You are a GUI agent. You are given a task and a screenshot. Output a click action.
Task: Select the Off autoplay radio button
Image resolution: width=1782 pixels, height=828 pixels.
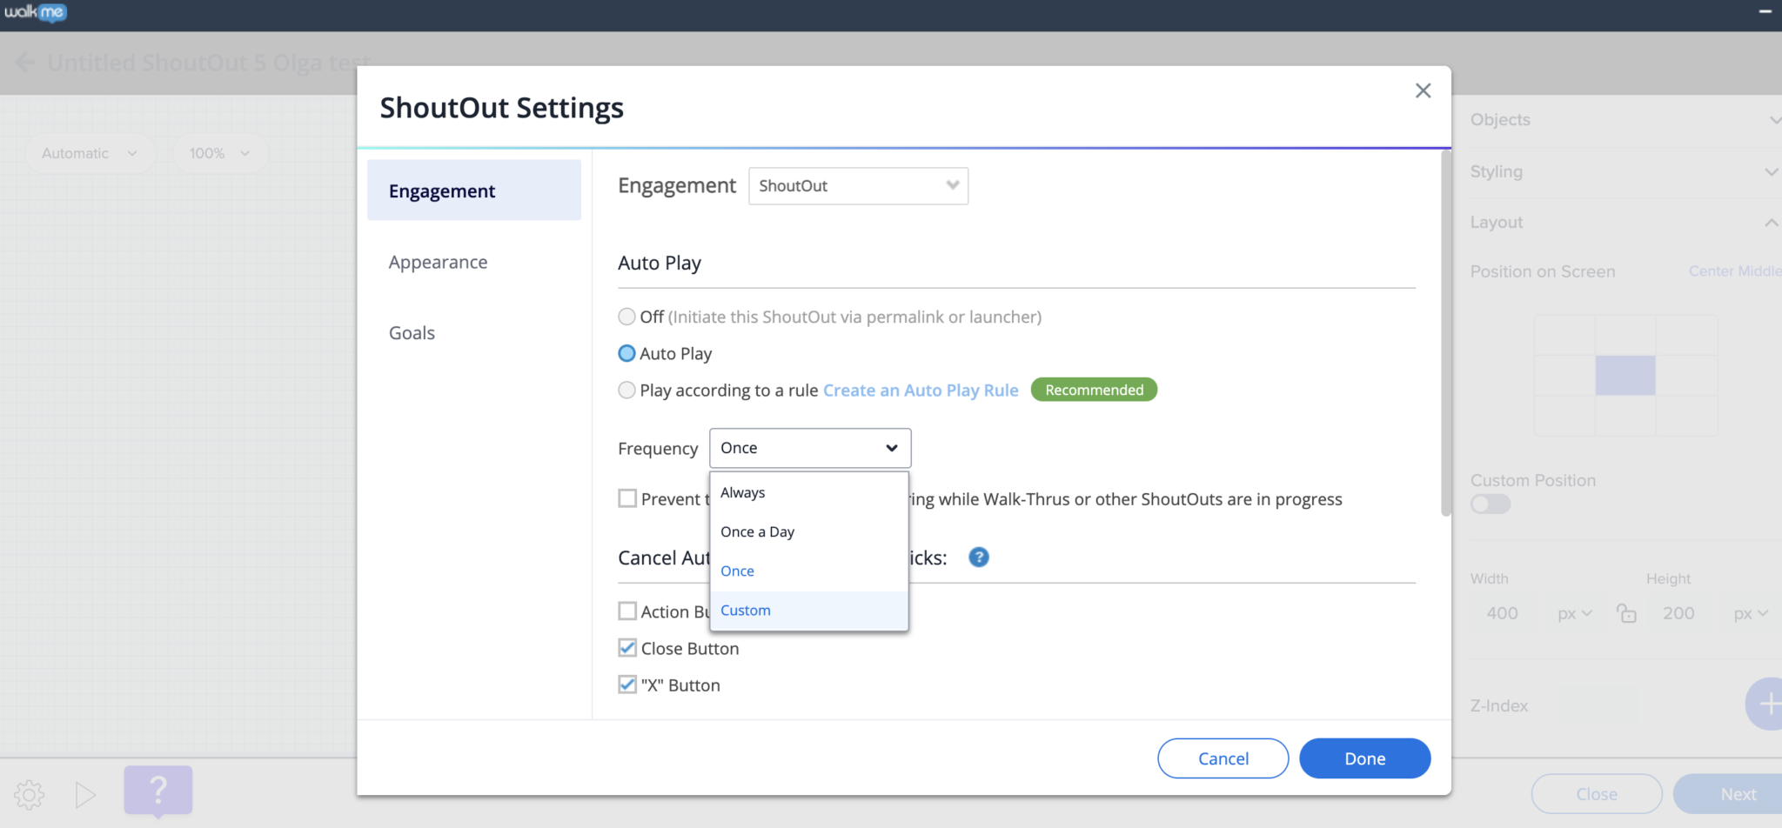(x=626, y=317)
